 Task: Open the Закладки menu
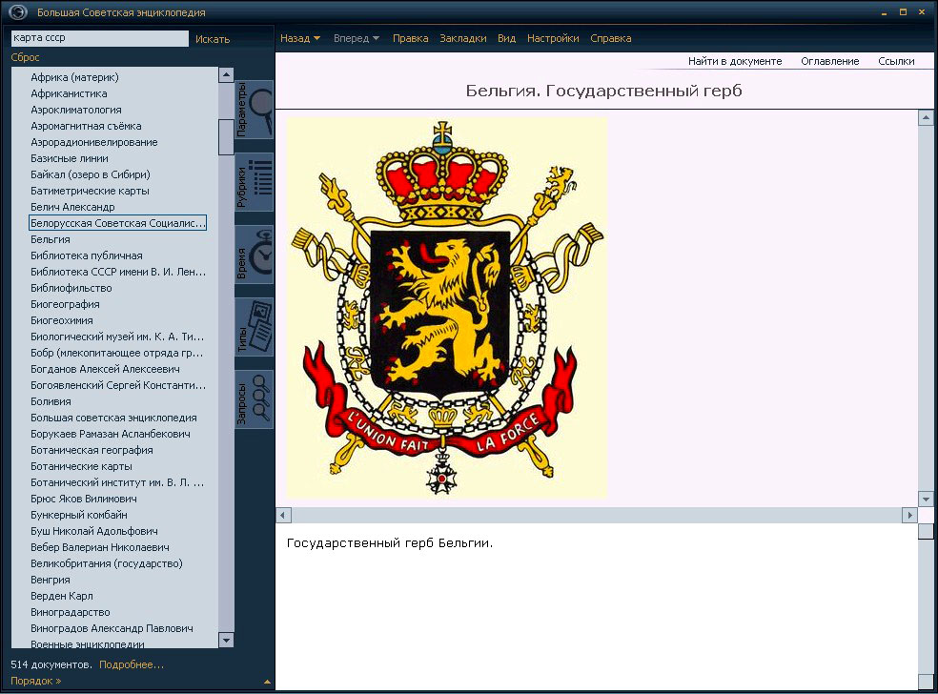[x=463, y=38]
